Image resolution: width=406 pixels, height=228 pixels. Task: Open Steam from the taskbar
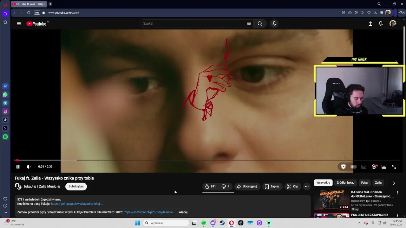(222, 223)
